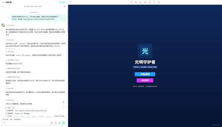Expand the step row above the initial-commit-done paragraph
The height and width of the screenshot is (127, 222).
click(13, 77)
